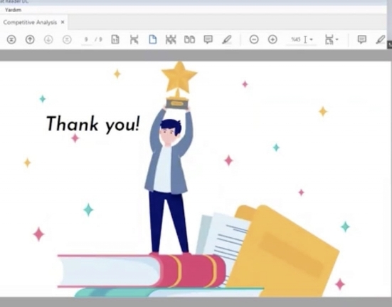Viewport: 392px width, 307px height.
Task: Select the actual size page icon
Action: click(x=115, y=39)
